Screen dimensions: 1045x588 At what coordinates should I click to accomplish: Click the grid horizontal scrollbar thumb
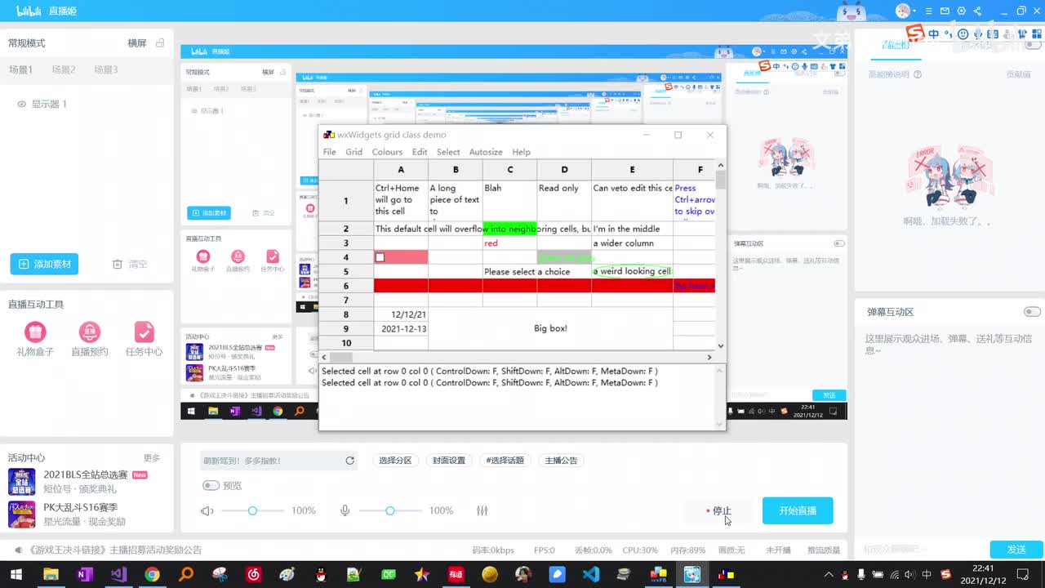(341, 357)
